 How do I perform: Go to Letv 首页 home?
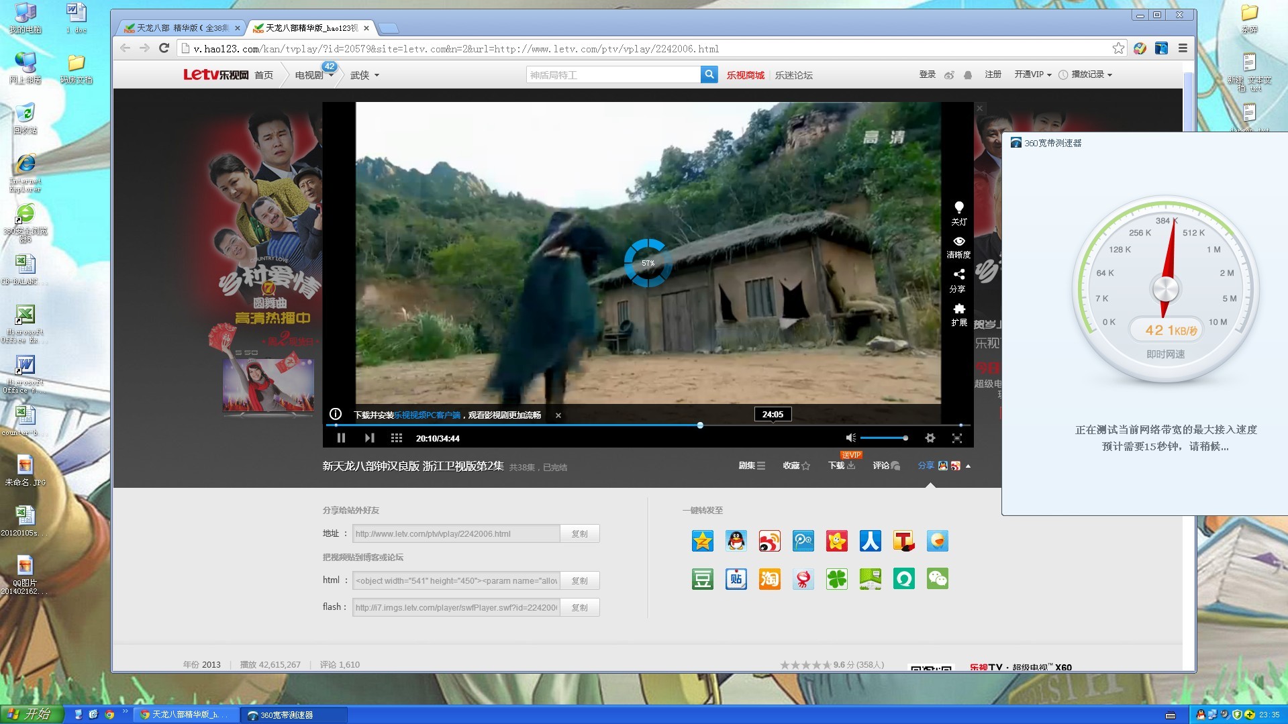tap(264, 75)
